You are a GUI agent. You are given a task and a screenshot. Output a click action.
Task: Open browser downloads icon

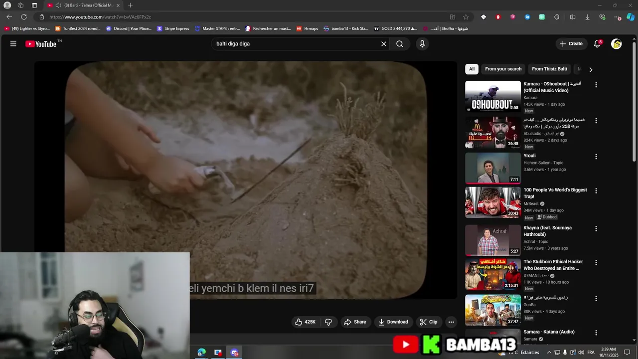(x=587, y=17)
